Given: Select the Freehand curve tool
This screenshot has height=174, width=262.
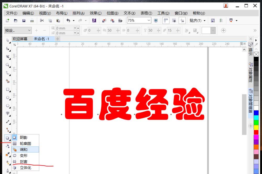Looking at the screenshot, I should point(8,73).
